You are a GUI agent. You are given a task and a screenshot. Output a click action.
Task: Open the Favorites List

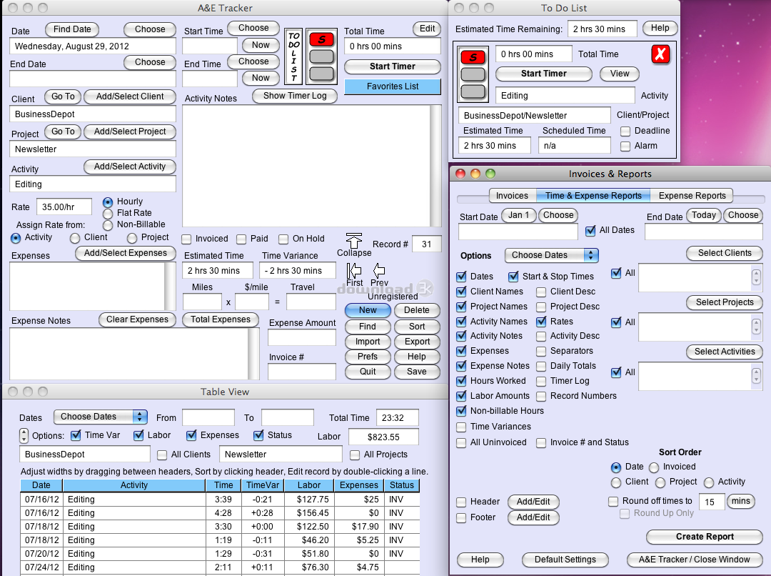(x=393, y=86)
